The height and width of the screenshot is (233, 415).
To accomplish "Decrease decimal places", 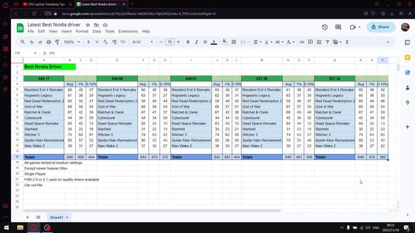I will pos(105,42).
